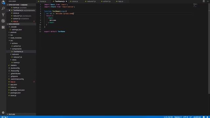Open the .gitignore file
The height and width of the screenshot is (118, 210).
click(21, 76)
